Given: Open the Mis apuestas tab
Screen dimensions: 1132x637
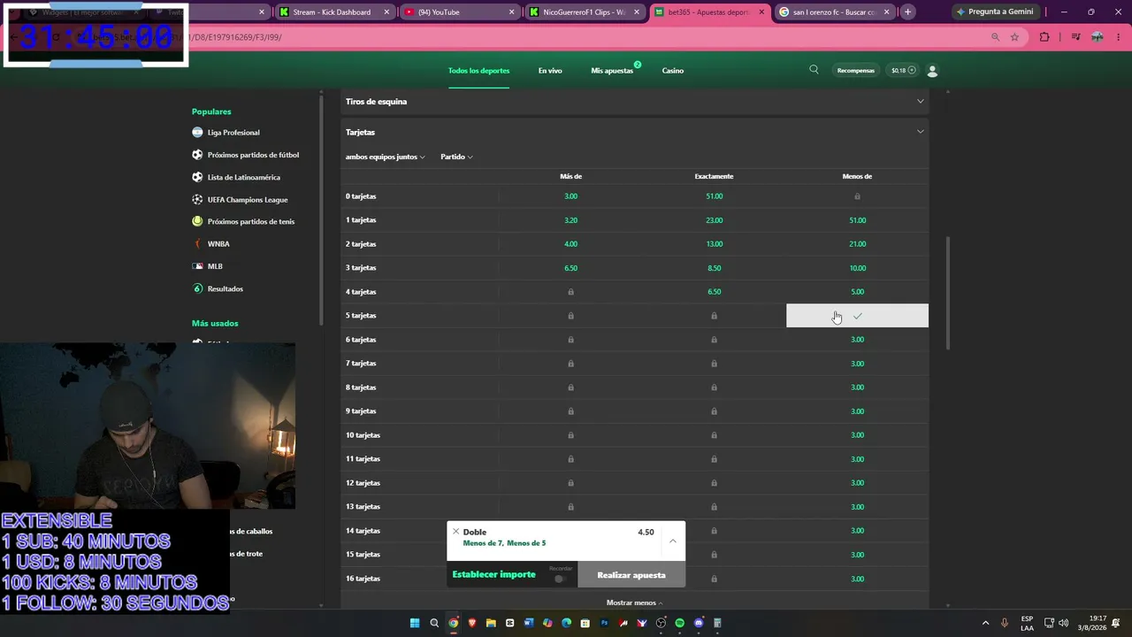Looking at the screenshot, I should pyautogui.click(x=612, y=71).
